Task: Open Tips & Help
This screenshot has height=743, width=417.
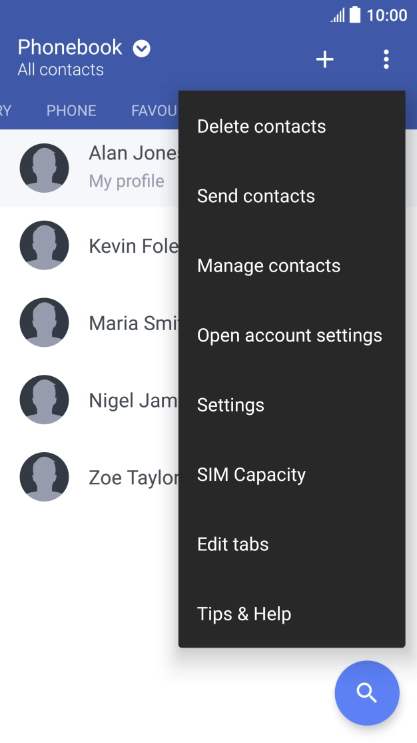Action: click(244, 614)
